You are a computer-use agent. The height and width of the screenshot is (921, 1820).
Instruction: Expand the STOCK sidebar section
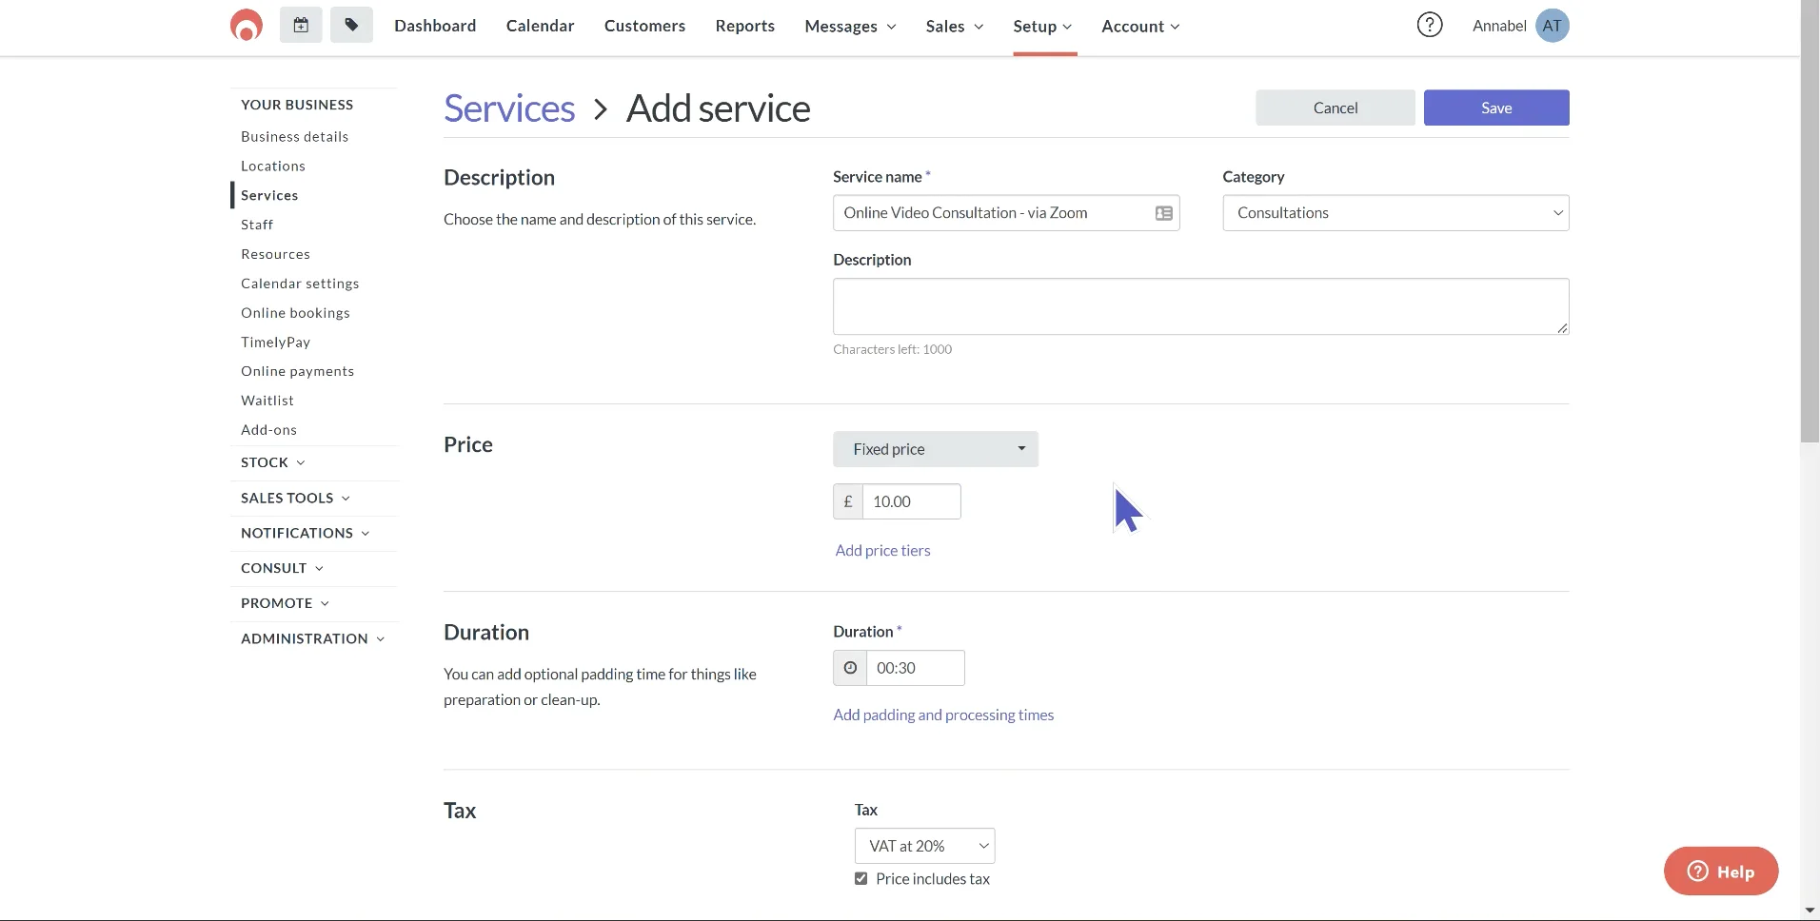[273, 462]
